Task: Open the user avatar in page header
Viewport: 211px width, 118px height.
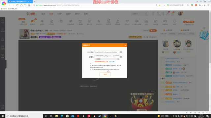Action: pos(180,13)
